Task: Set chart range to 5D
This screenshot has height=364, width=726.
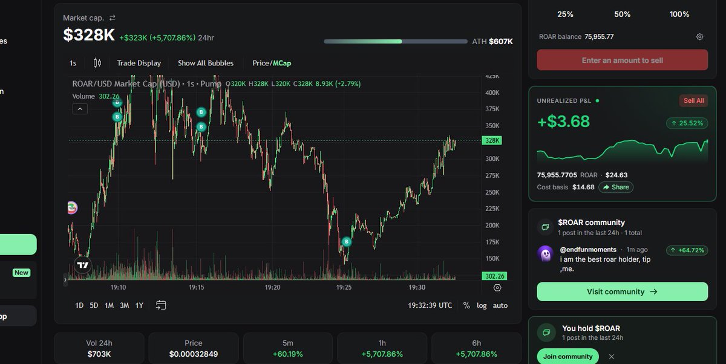Action: tap(94, 305)
